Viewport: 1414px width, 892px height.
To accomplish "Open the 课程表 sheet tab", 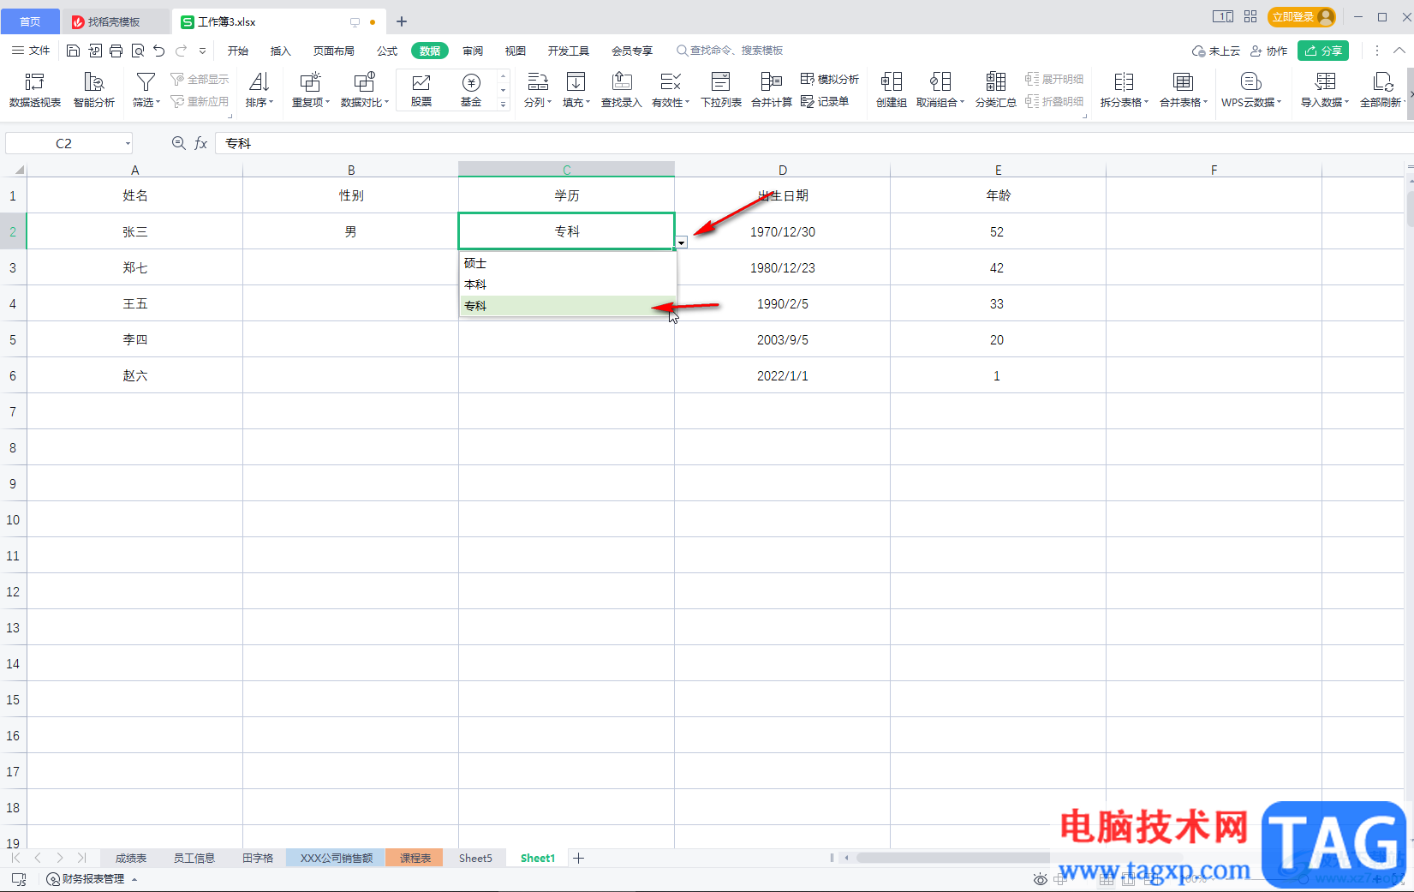I will point(415,858).
